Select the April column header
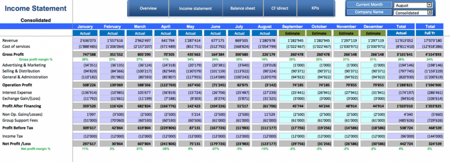The height and width of the screenshot is (162, 450). click(x=166, y=27)
